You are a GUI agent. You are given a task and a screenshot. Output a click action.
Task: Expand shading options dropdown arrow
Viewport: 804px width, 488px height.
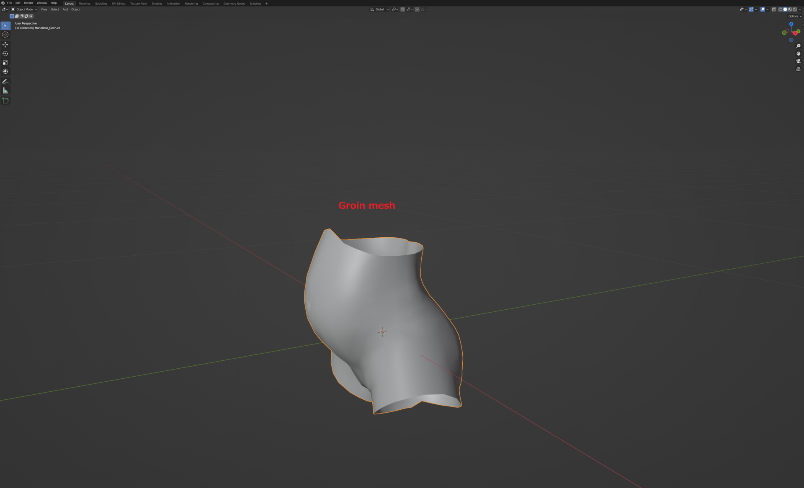coord(800,9)
